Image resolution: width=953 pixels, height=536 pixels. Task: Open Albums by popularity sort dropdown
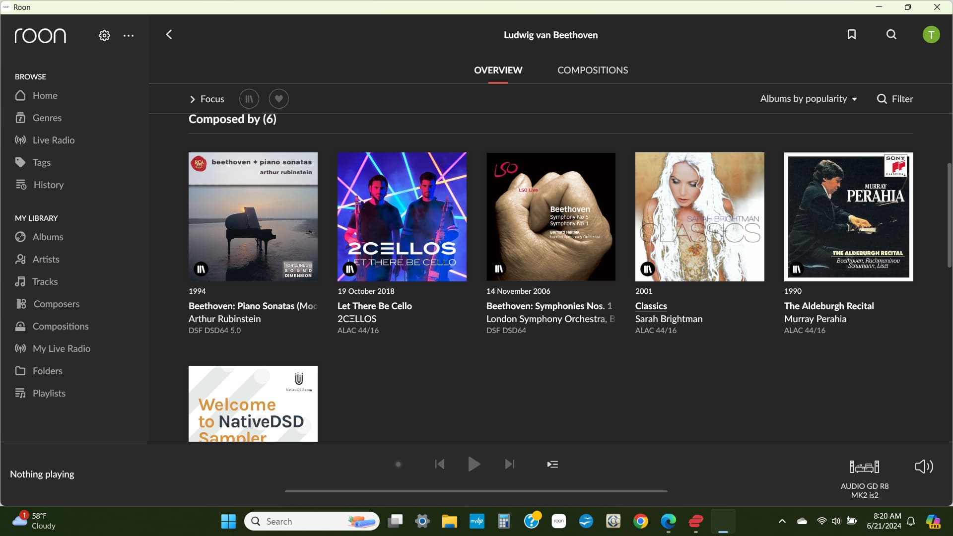pos(809,99)
